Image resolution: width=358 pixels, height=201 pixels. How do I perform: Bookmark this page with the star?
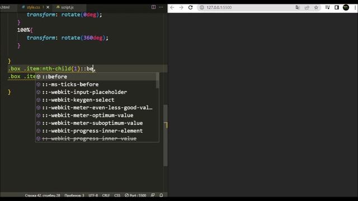(x=316, y=7)
